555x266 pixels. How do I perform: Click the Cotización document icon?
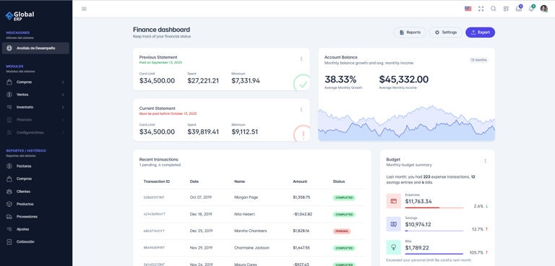(x=9, y=241)
